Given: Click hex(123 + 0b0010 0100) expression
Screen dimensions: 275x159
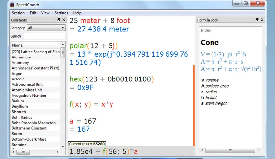Looking at the screenshot, I should coord(112,79).
